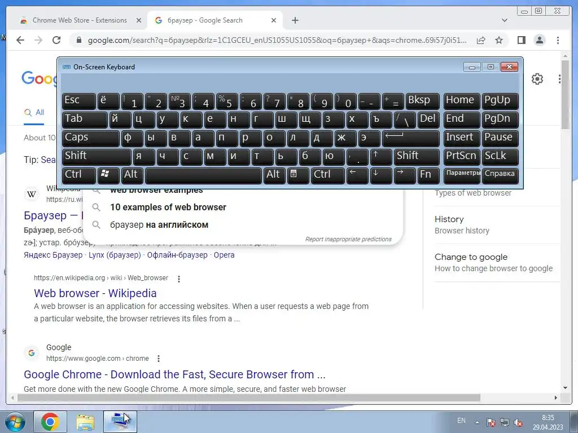This screenshot has height=433, width=578.
Task: Toggle the right Shift key
Action: coord(417,156)
